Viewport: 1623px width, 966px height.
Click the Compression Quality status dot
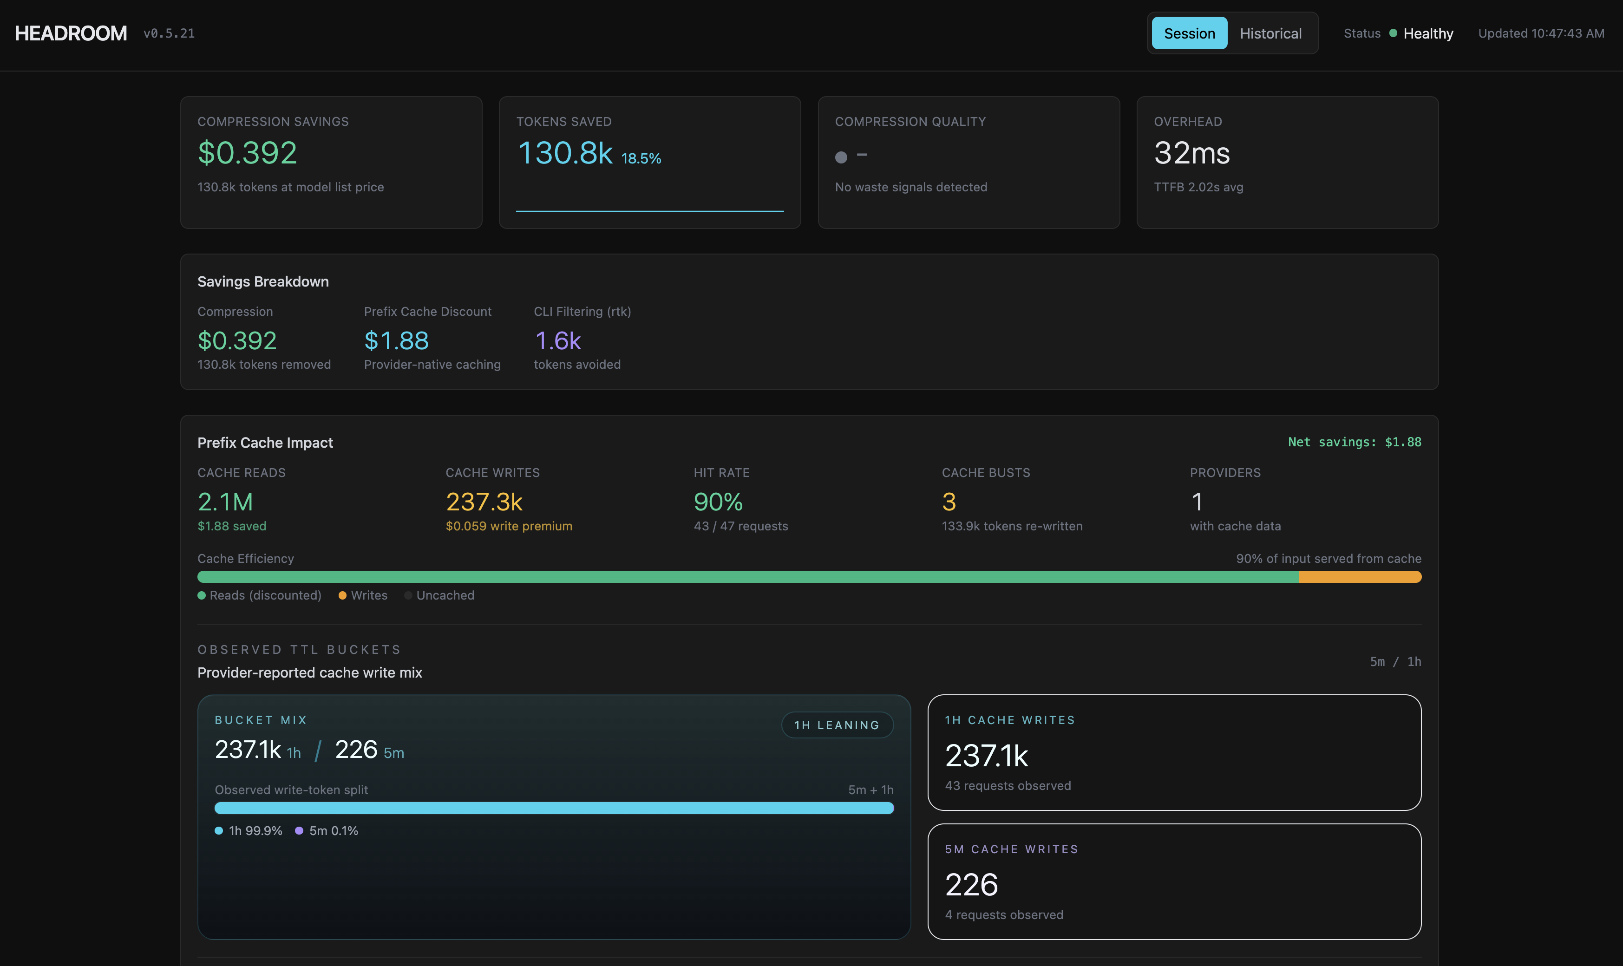point(841,156)
